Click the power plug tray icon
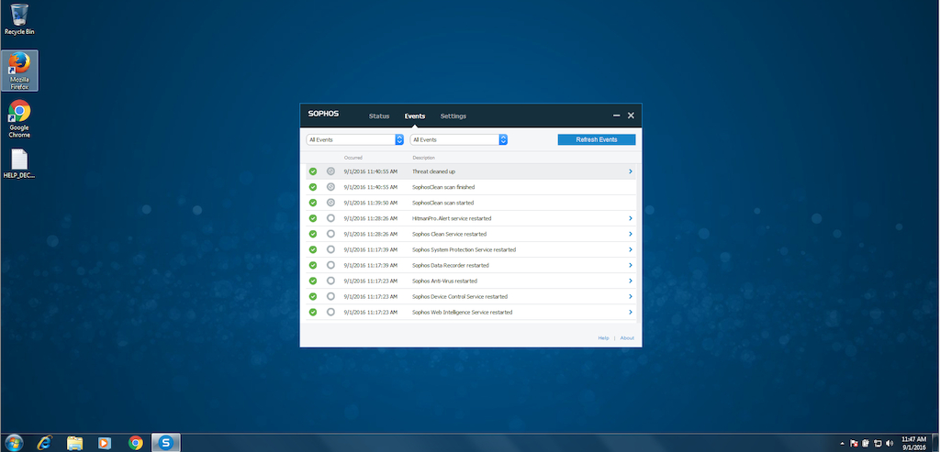This screenshot has height=452, width=940. pyautogui.click(x=866, y=444)
